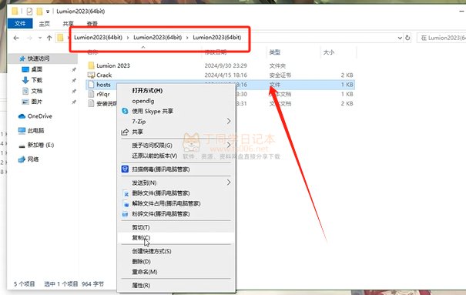Select the Crack certificate file
466x295 pixels.
click(x=104, y=75)
